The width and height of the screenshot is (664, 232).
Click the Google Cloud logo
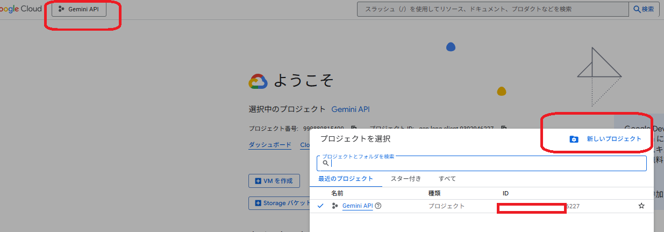(x=21, y=9)
